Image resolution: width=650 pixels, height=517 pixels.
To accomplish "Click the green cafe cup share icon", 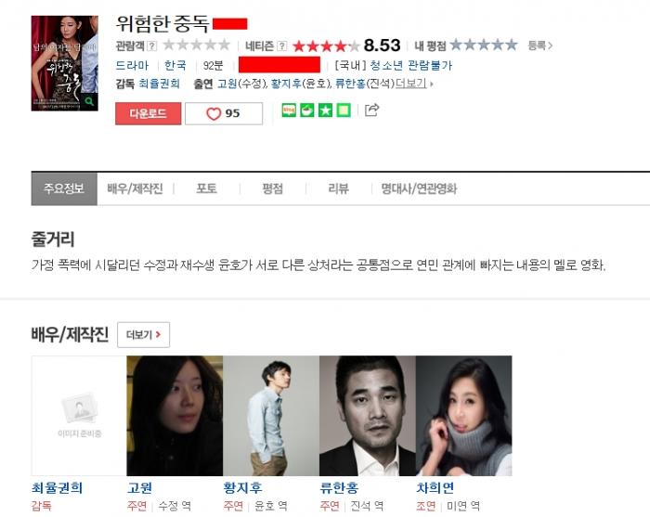I will 307,110.
